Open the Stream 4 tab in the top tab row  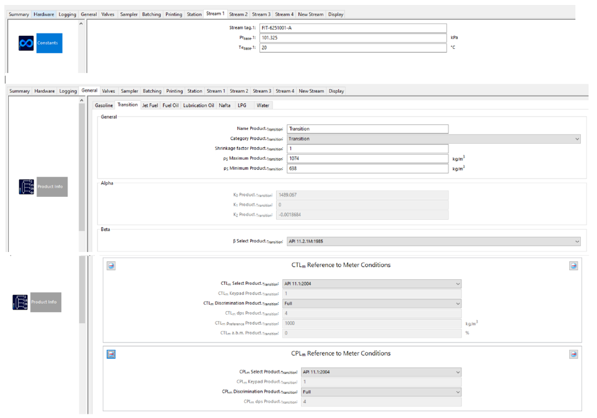[x=284, y=14]
